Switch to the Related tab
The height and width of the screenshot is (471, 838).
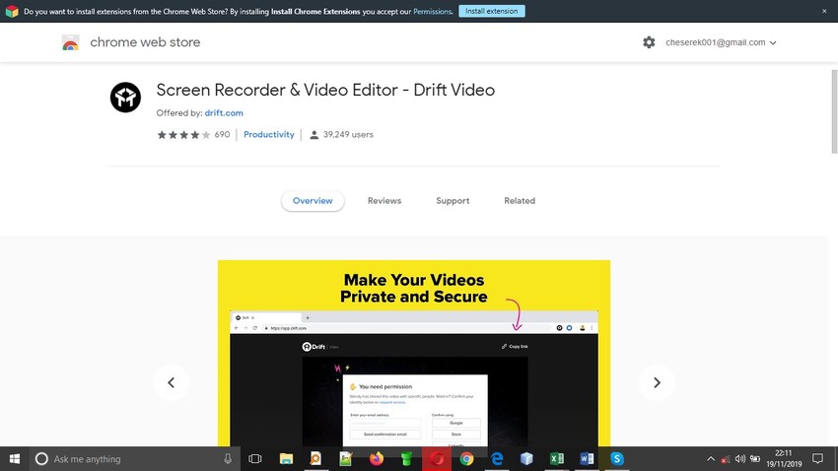coord(520,201)
